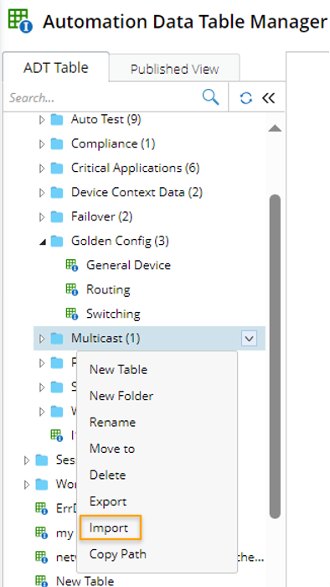Image resolution: width=330 pixels, height=587 pixels.
Task: Switch to the Published View tab
Action: tap(174, 69)
